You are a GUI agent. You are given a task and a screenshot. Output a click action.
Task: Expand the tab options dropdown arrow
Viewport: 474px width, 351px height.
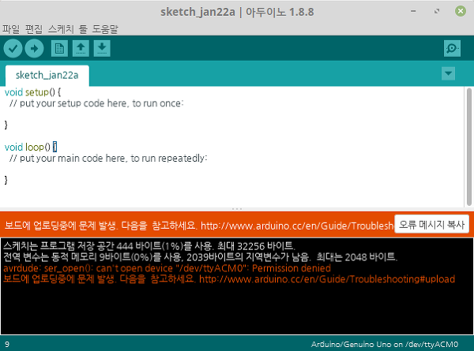tap(448, 73)
